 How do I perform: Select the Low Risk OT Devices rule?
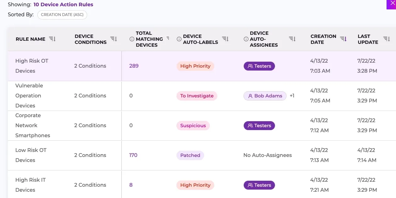31,155
